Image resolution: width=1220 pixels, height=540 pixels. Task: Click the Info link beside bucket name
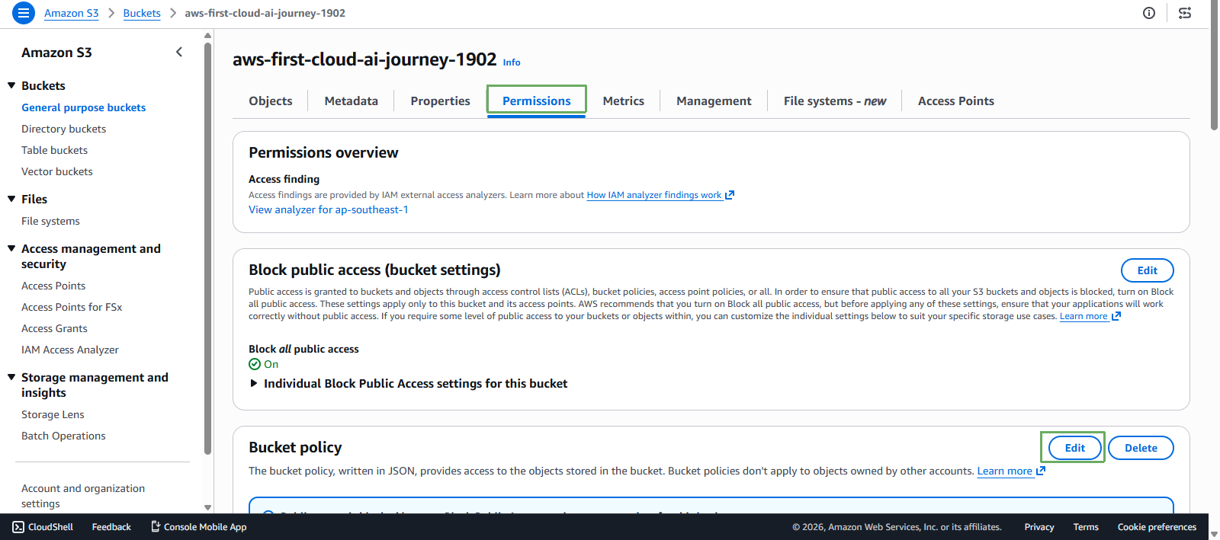512,62
